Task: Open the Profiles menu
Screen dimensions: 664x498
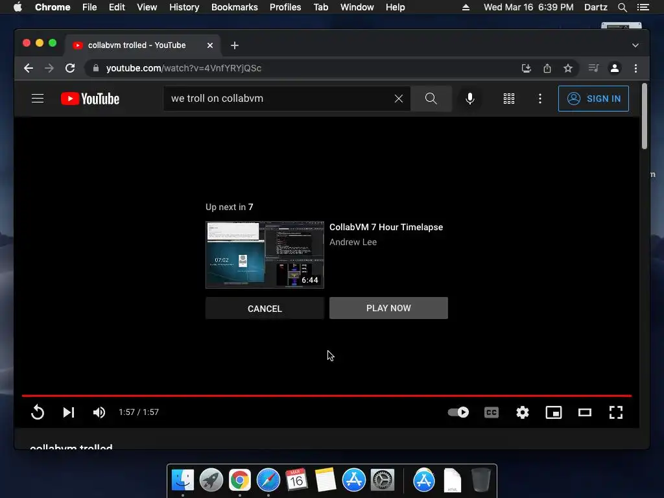Action: coord(285,7)
